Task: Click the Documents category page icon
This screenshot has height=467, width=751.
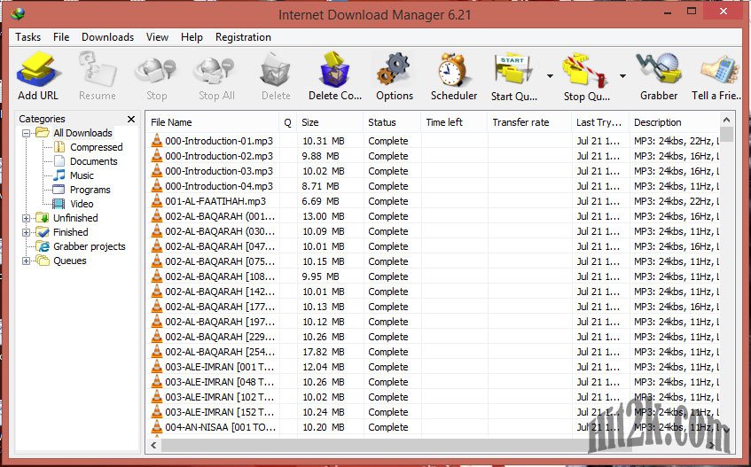Action: coord(59,161)
